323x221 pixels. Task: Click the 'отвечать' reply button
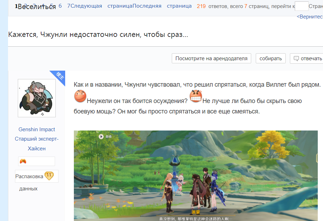[307, 58]
